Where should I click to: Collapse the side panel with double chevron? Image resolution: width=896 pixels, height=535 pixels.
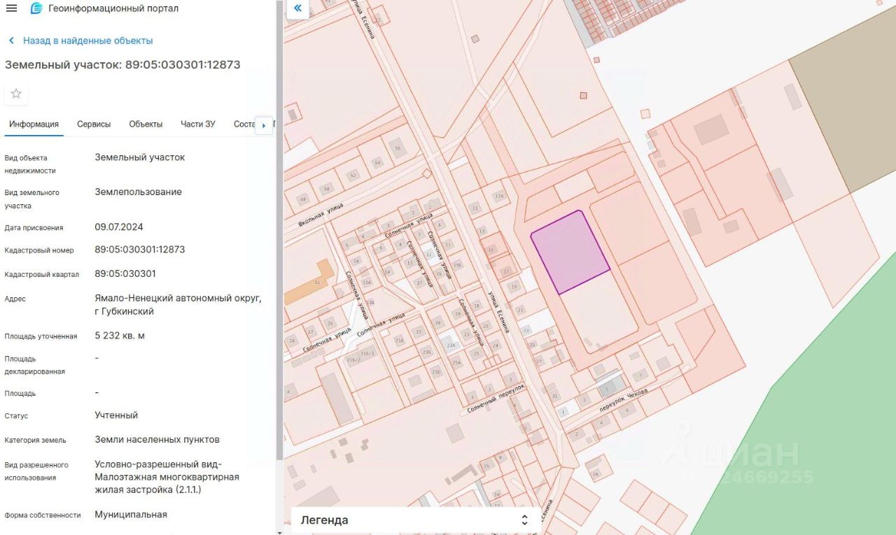pyautogui.click(x=297, y=8)
